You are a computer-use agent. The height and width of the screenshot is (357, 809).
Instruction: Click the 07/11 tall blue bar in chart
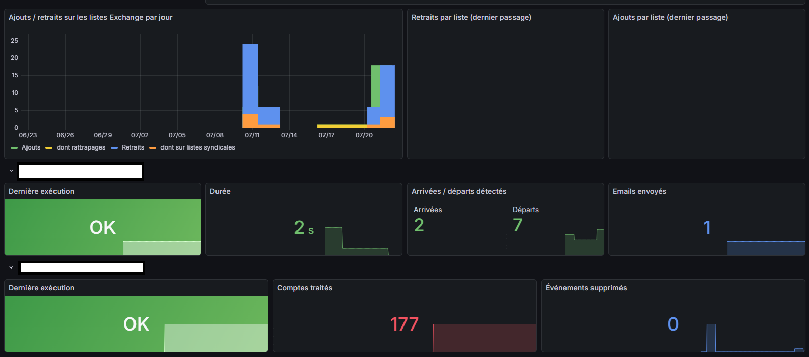(x=250, y=79)
